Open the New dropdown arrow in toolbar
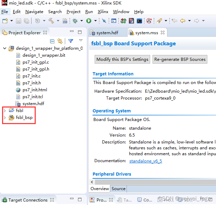The image size is (216, 205). pos(11,21)
